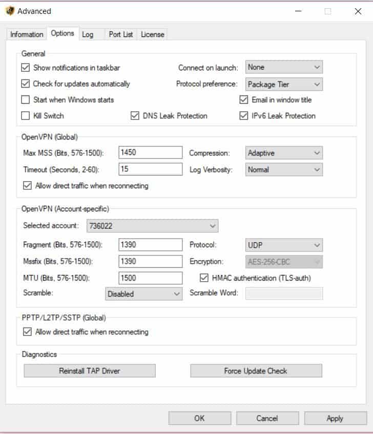
Task: Click the Force Update Check button
Action: pos(256,370)
